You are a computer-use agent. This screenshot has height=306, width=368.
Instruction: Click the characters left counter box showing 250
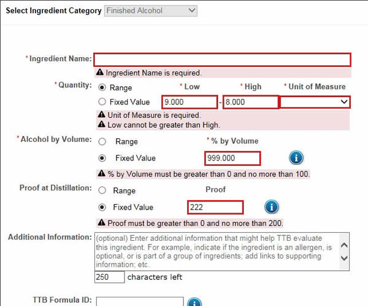coord(109,277)
